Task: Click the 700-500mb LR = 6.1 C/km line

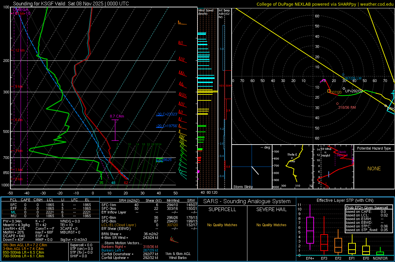Action: point(23,256)
